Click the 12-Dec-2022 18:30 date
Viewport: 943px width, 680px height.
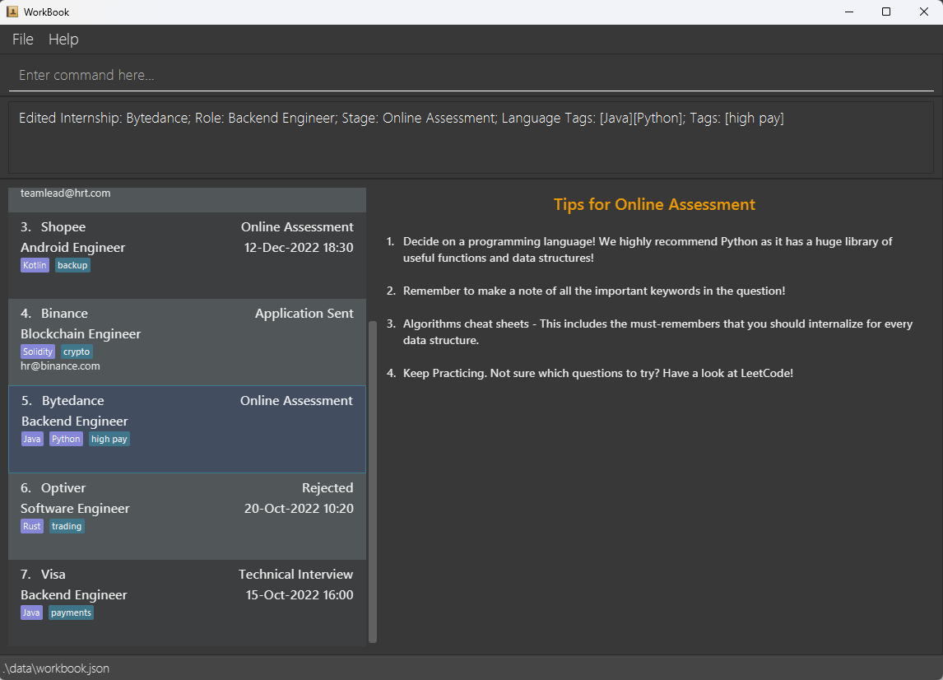click(299, 247)
